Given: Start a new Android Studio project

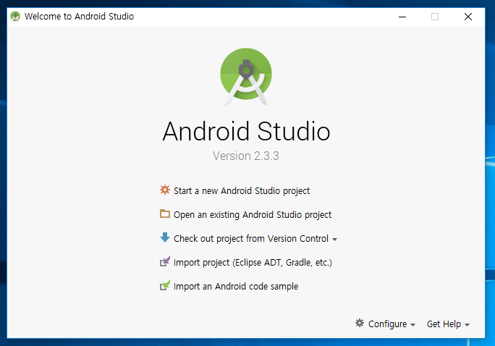Looking at the screenshot, I should click(242, 191).
